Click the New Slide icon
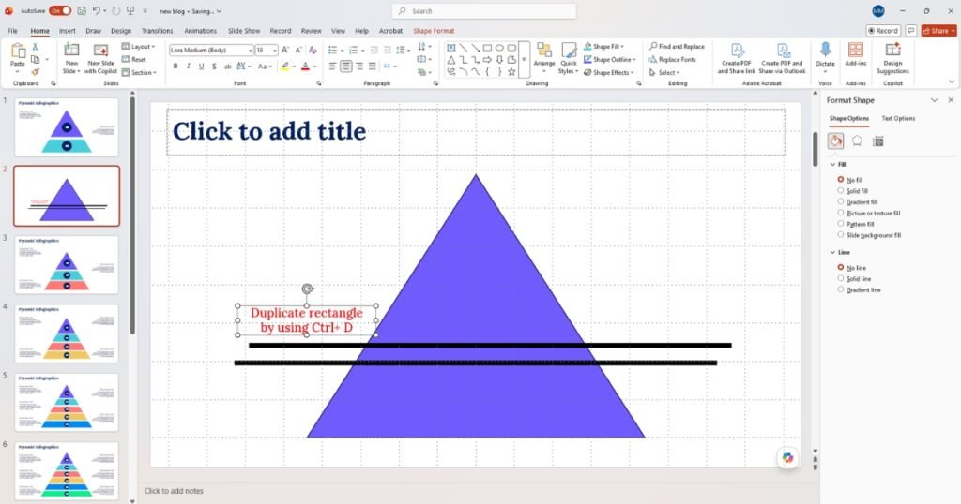This screenshot has width=961, height=504. click(71, 51)
